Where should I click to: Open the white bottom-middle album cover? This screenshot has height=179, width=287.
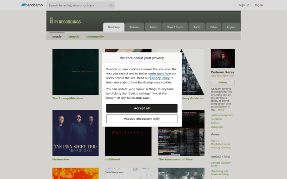[128, 173]
